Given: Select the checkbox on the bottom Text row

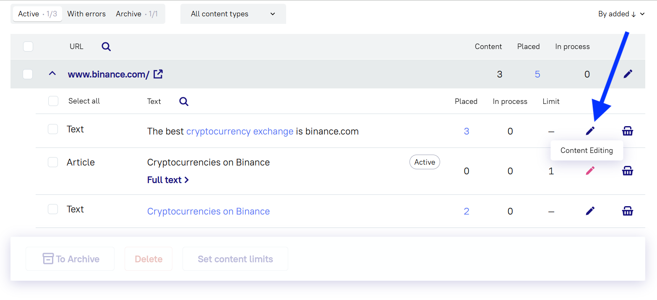Looking at the screenshot, I should click(x=53, y=209).
